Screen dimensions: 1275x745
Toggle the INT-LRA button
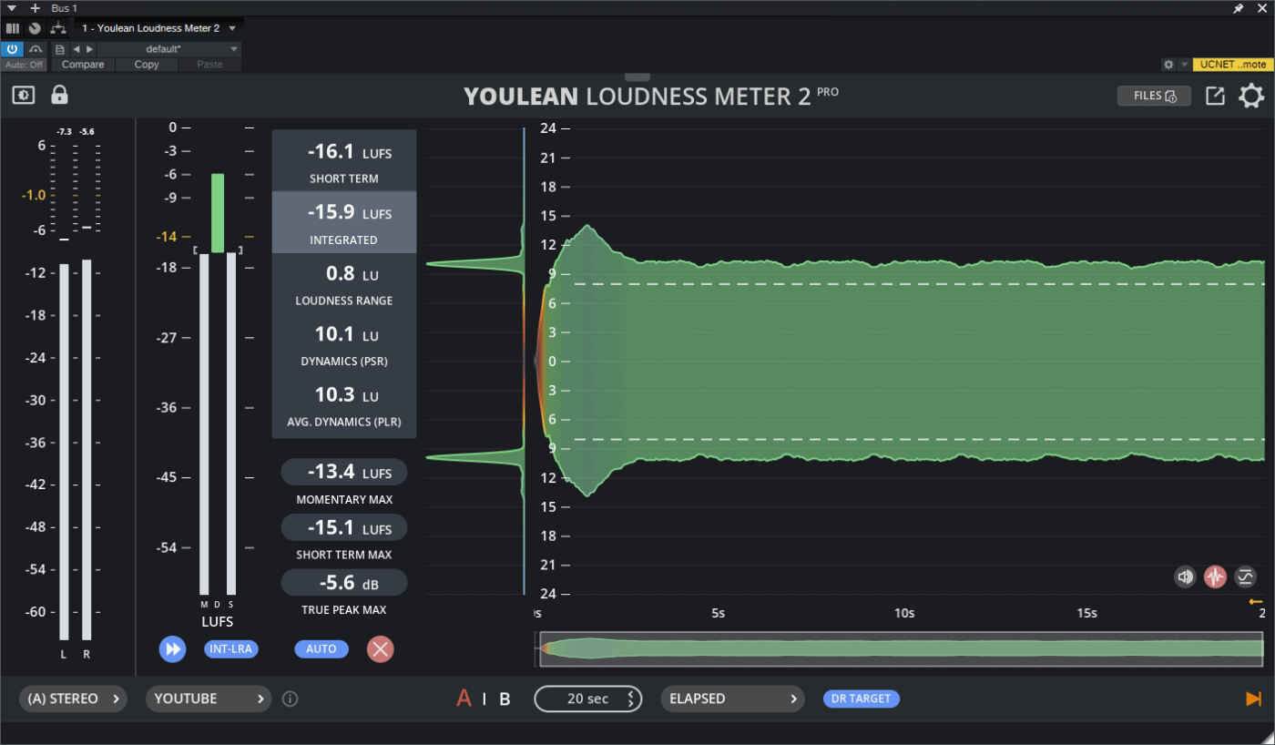point(231,649)
